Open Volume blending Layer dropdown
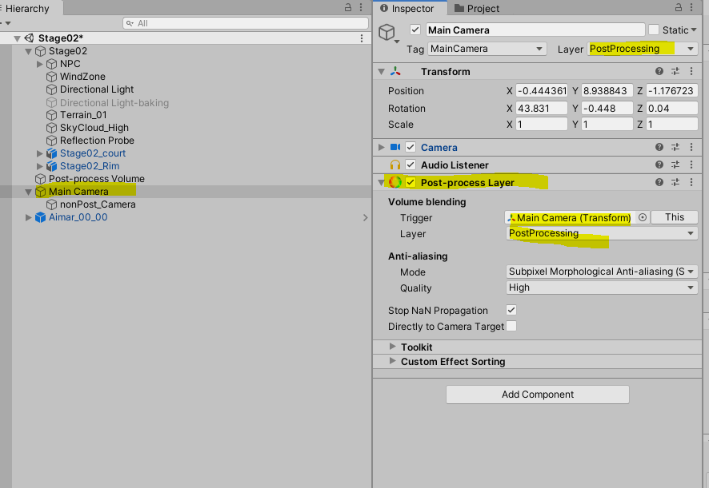The height and width of the screenshot is (488, 709). click(602, 233)
